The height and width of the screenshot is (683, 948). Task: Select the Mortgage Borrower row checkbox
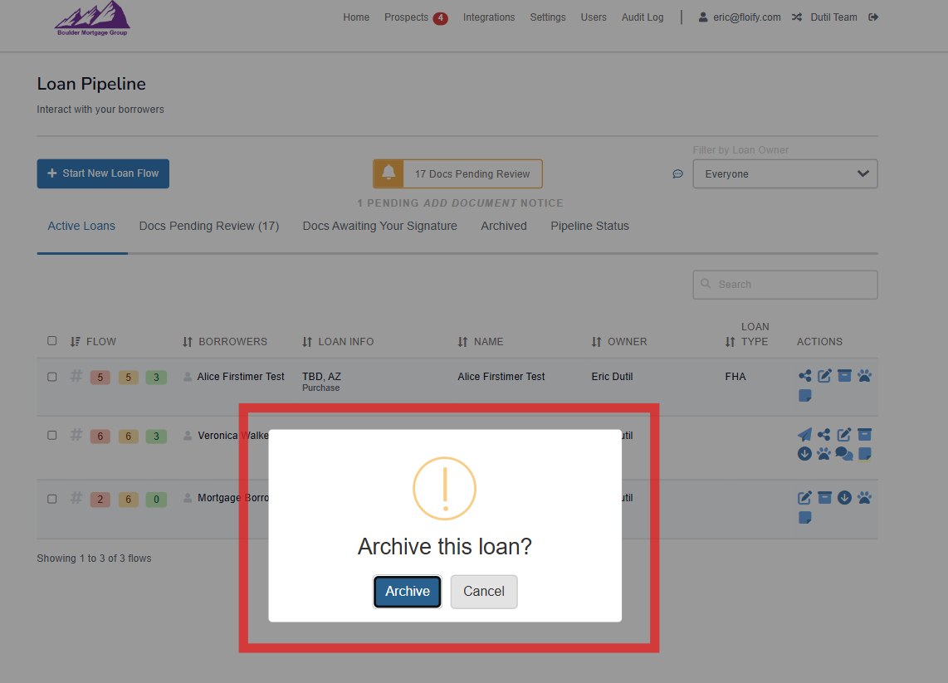(x=52, y=499)
